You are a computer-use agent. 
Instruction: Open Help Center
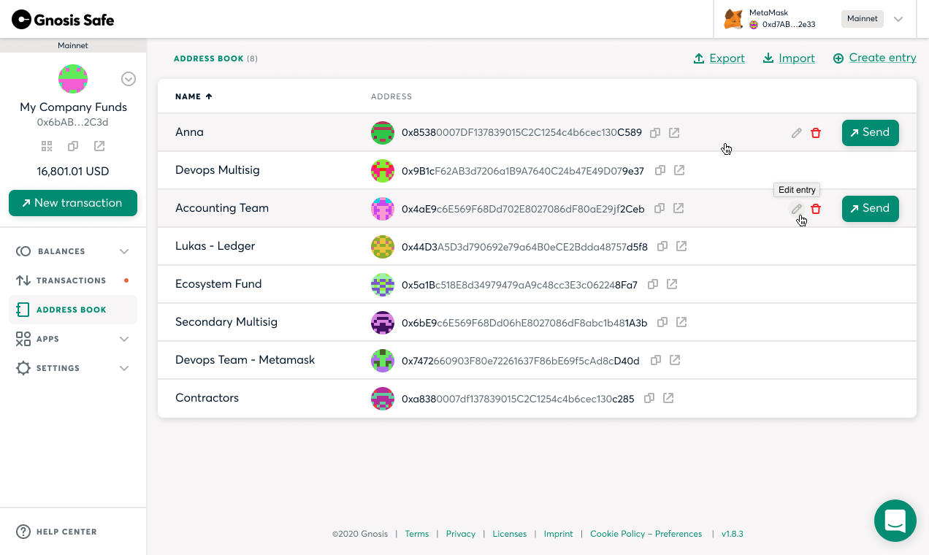(57, 532)
